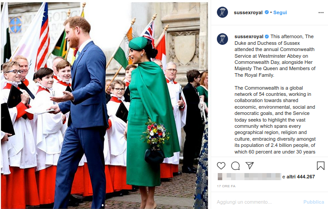Viewport: 328px width, 209px height.
Task: Go to the next photo with the carousel arrow
Action: click(201, 106)
